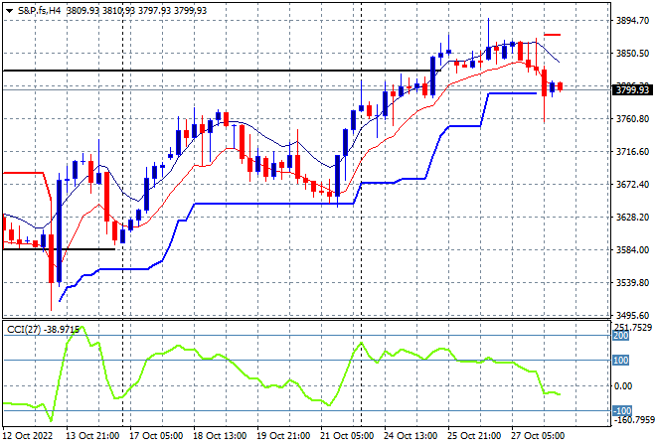Select the CCI 200 level marker

tap(621, 336)
